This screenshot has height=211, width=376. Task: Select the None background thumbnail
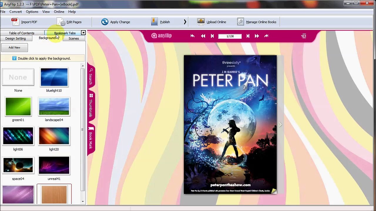pyautogui.click(x=18, y=77)
